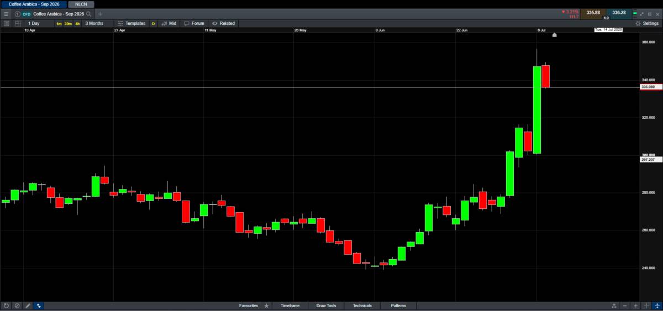Click the Related button
The image size is (663, 311).
point(223,23)
